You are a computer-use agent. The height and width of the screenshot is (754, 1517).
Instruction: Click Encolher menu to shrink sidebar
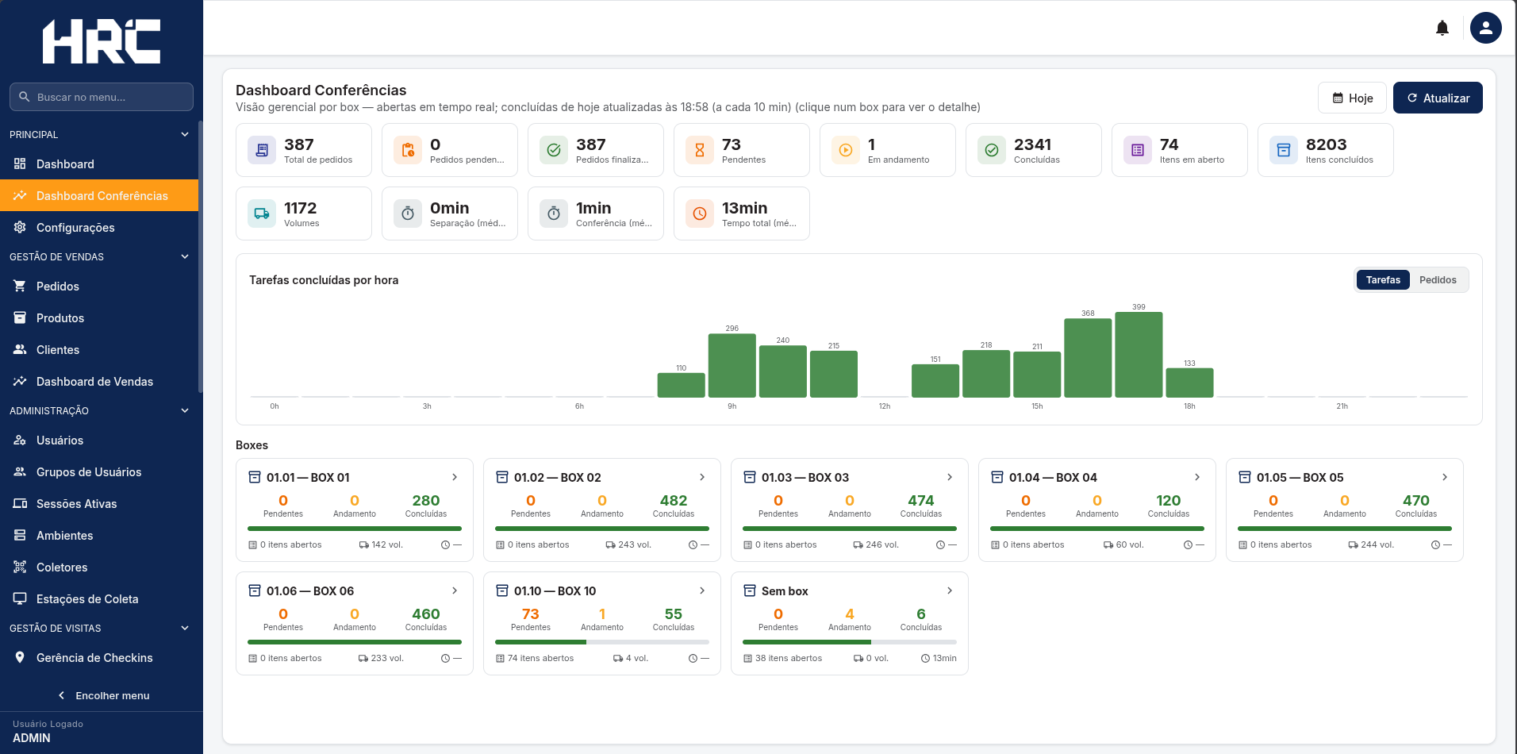click(102, 695)
